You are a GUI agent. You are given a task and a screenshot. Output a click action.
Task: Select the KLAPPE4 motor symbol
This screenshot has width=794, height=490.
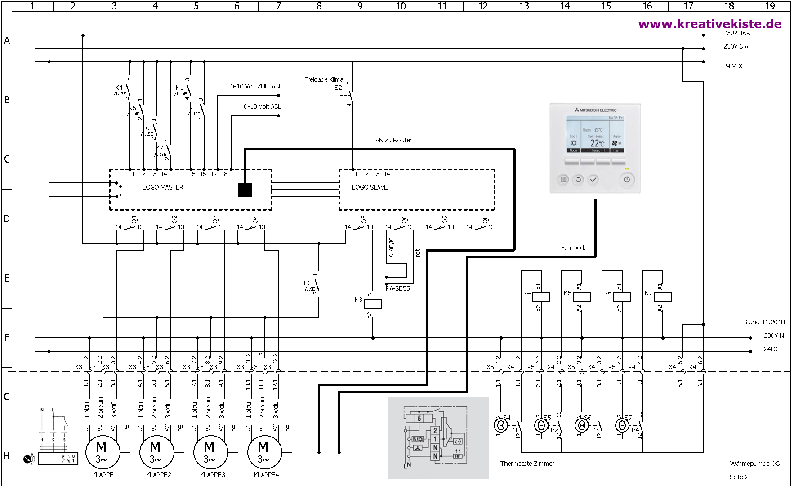tap(264, 452)
